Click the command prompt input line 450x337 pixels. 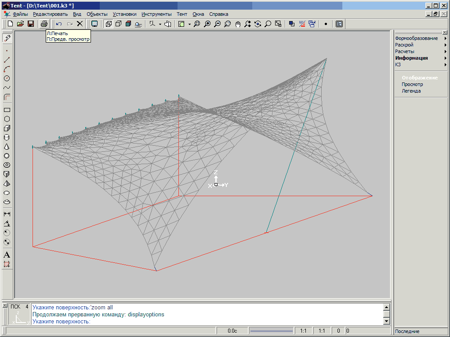pos(207,322)
